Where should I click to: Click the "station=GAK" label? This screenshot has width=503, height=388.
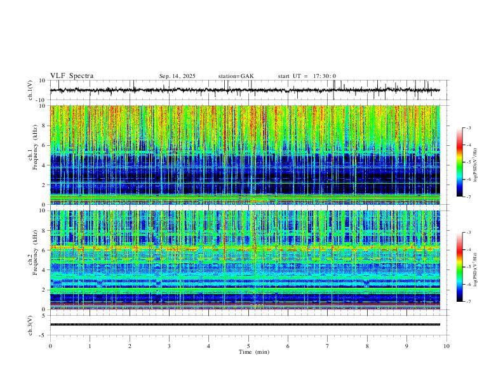[236, 76]
